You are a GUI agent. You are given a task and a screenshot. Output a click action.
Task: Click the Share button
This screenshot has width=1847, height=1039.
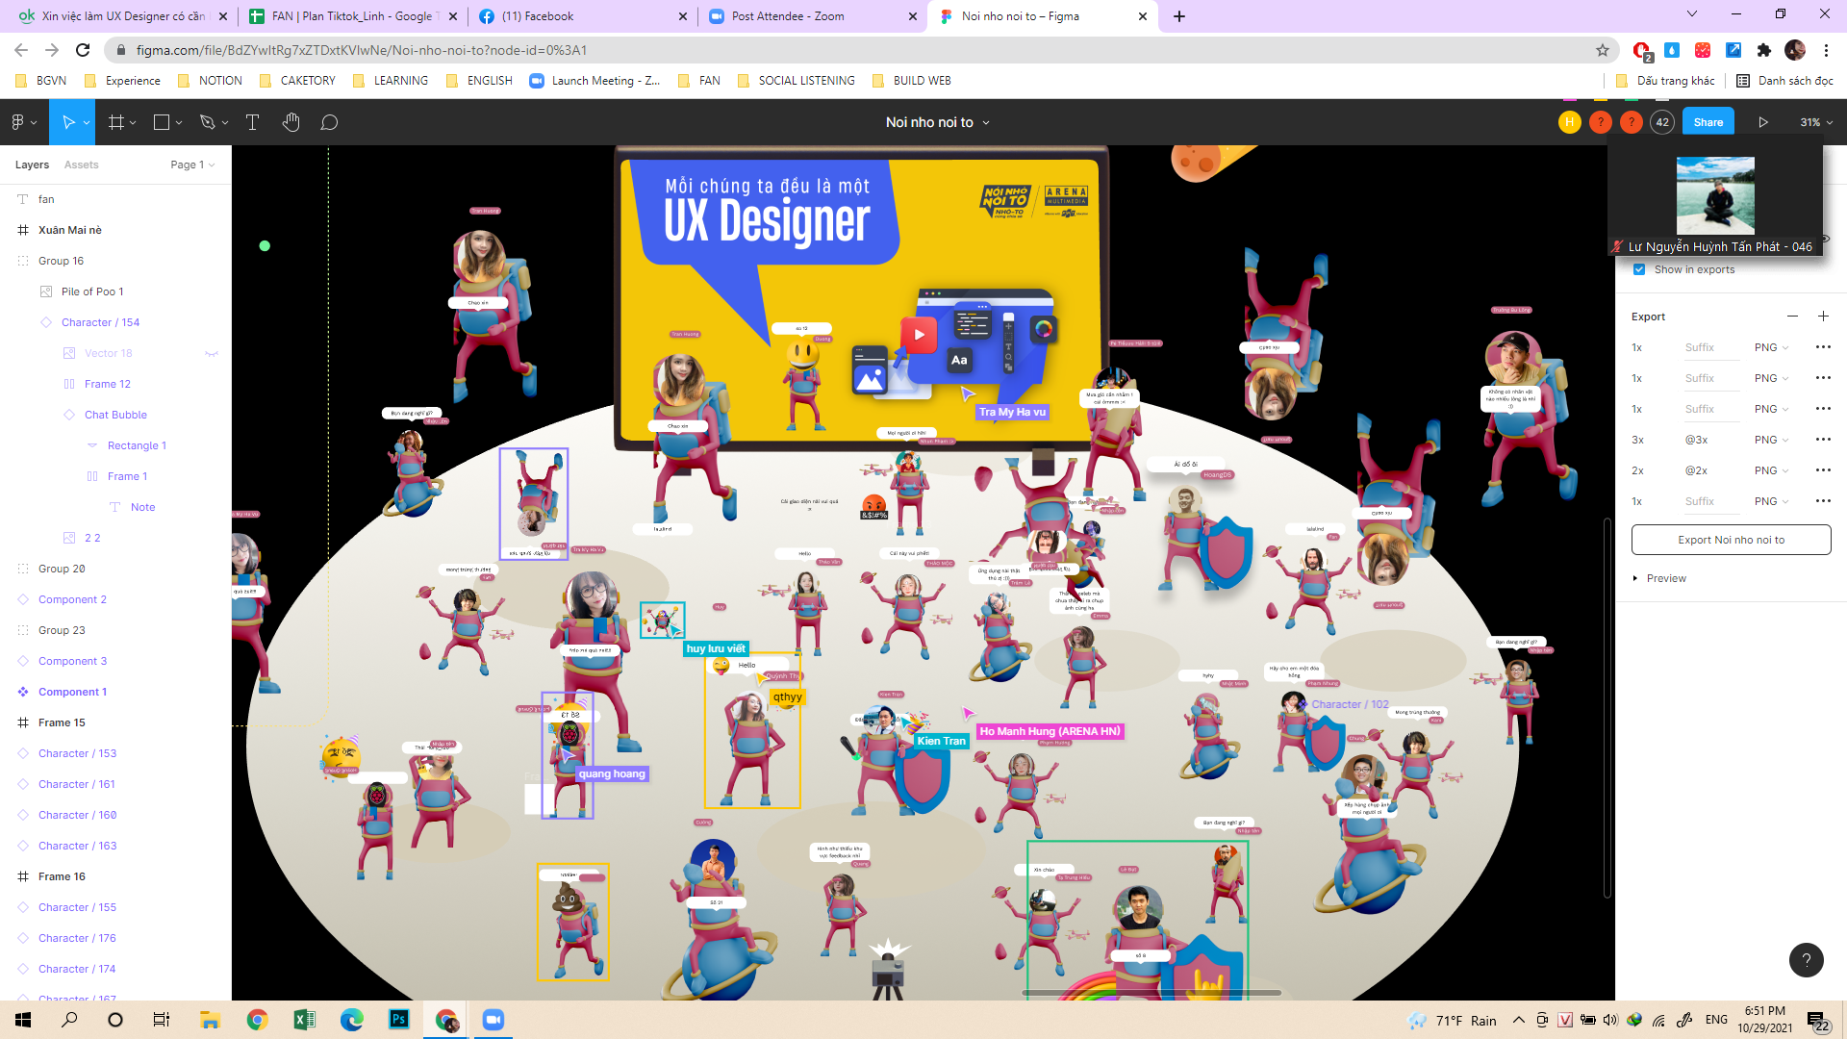(1708, 122)
